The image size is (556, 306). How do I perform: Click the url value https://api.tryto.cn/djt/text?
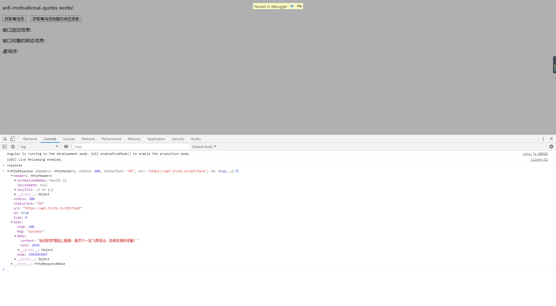(53, 208)
